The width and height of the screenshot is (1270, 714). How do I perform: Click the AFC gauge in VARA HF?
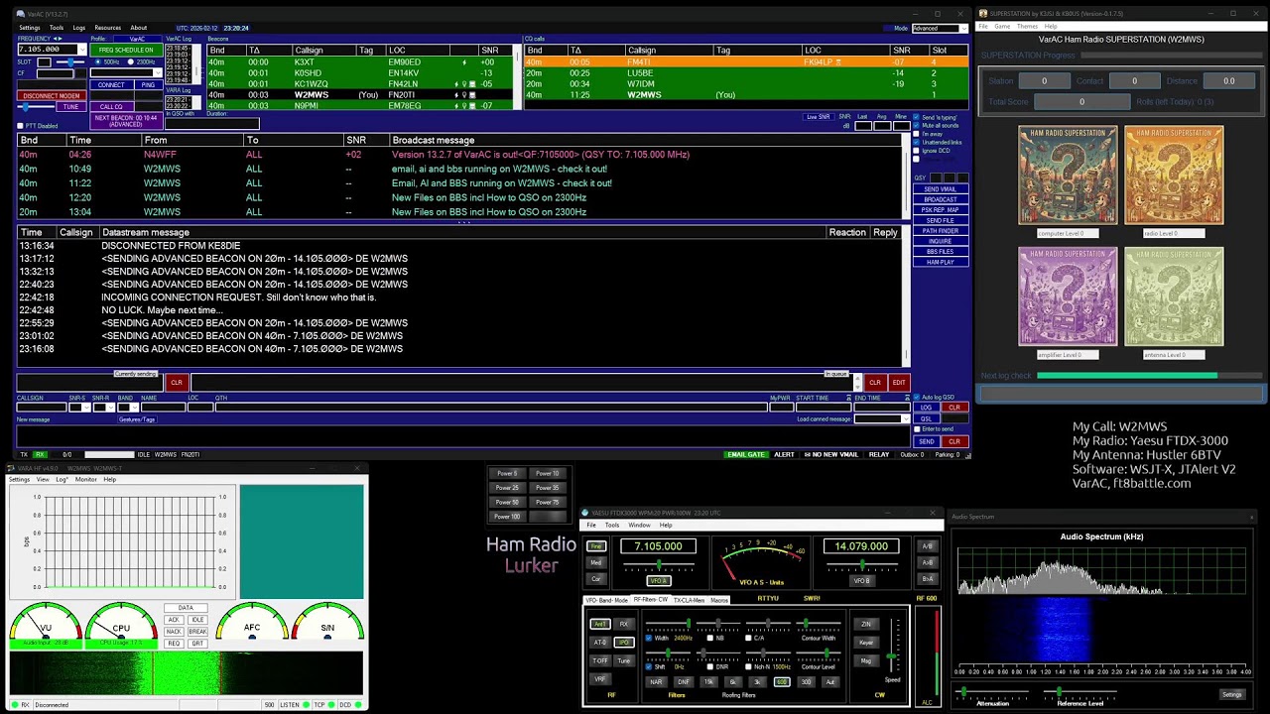pyautogui.click(x=252, y=623)
